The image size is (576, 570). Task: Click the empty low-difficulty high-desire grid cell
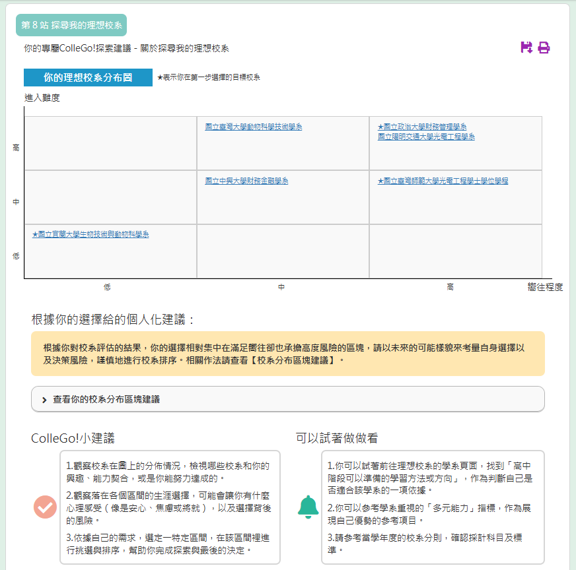(455, 251)
